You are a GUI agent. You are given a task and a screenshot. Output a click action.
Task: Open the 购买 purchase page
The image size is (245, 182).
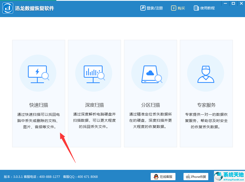point(182,8)
